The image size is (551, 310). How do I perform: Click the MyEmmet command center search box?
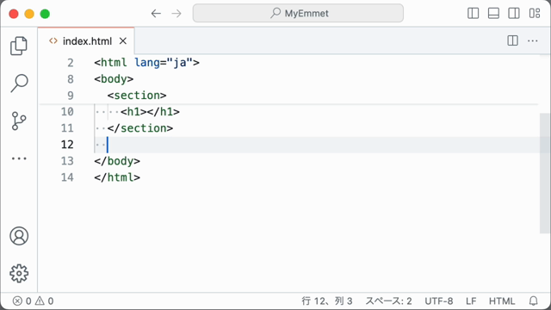(x=298, y=14)
